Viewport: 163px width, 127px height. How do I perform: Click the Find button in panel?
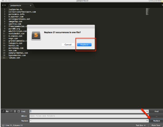click(x=156, y=111)
